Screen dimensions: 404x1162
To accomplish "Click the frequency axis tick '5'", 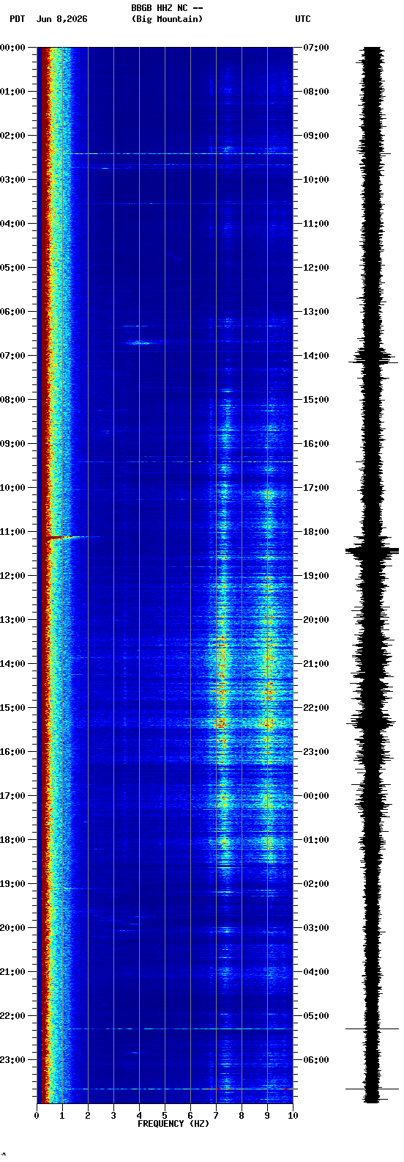I will click(165, 1116).
